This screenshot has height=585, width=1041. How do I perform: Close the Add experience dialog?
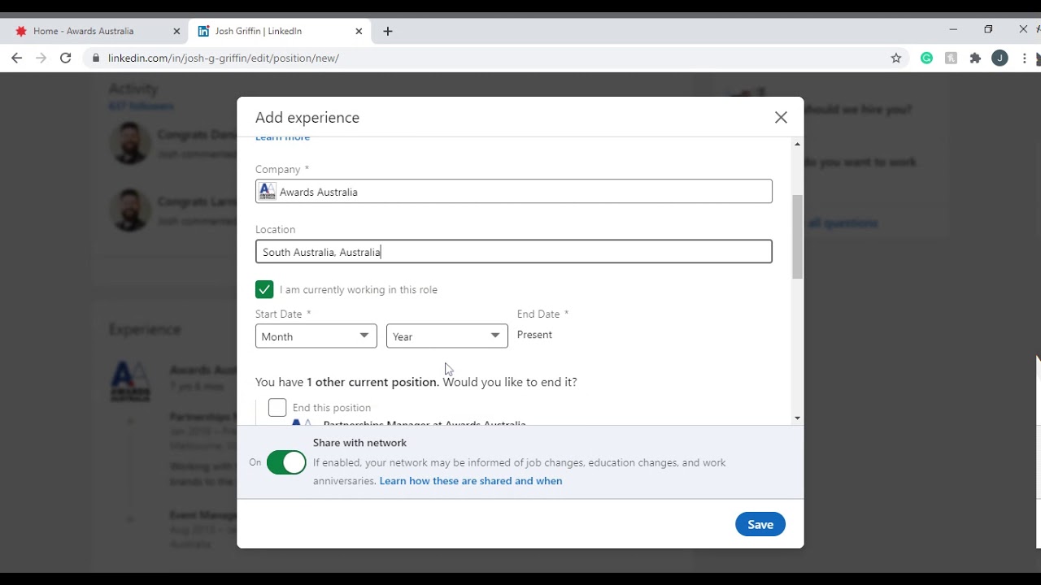click(781, 118)
